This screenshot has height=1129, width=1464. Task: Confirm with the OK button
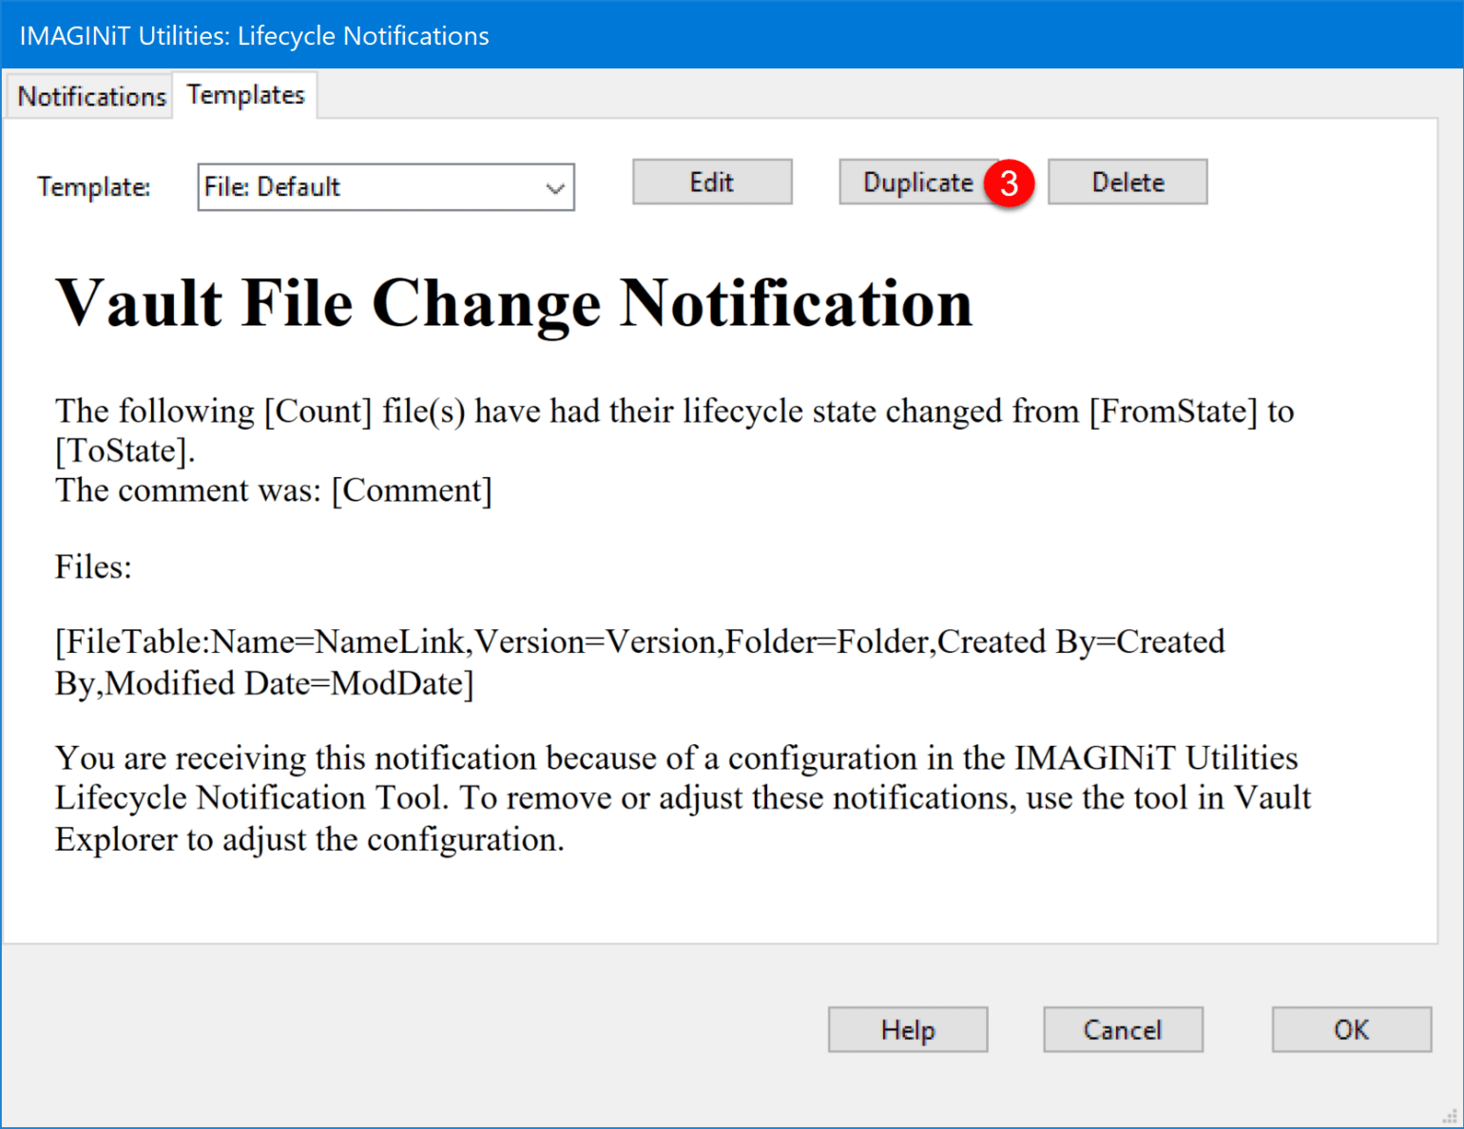point(1352,1029)
